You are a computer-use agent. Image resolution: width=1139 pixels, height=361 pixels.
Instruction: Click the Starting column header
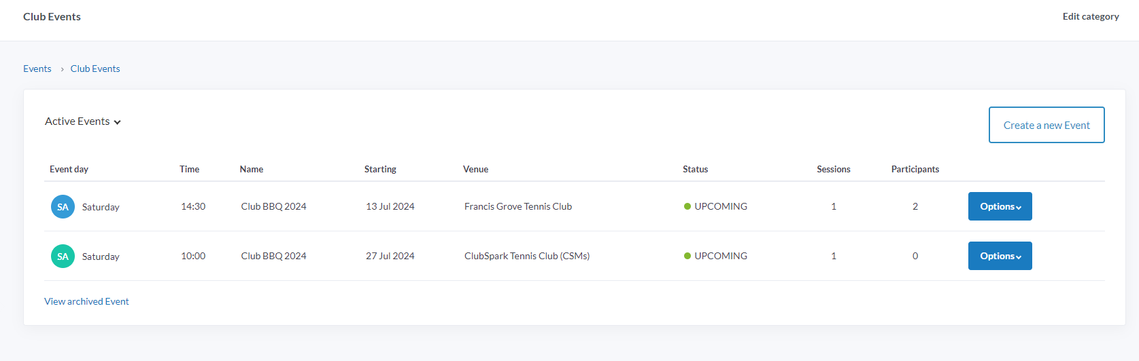click(380, 169)
